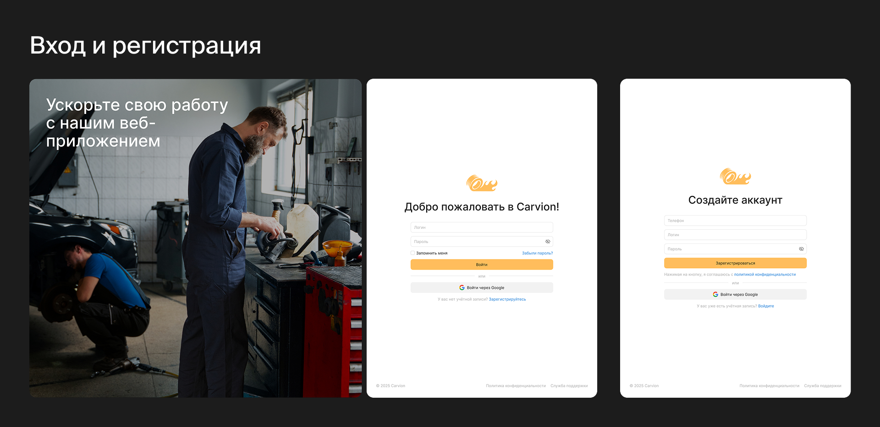Open Служба поддержки in login panel footer
The height and width of the screenshot is (427, 880).
(x=569, y=386)
